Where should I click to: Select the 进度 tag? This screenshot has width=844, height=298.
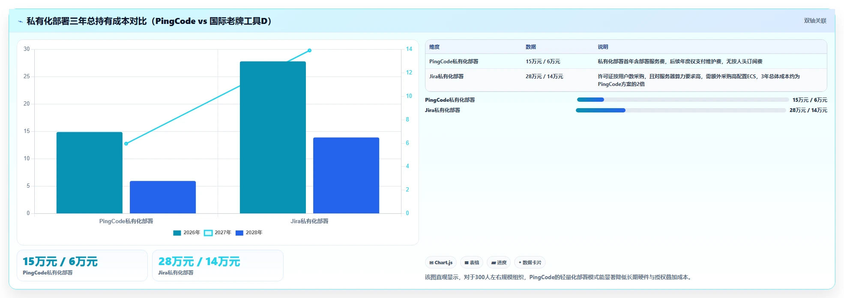click(x=499, y=263)
